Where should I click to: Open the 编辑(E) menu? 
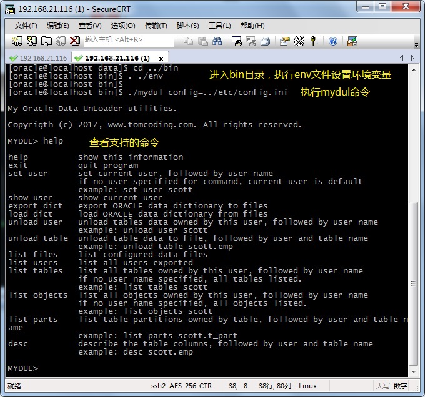pos(57,26)
